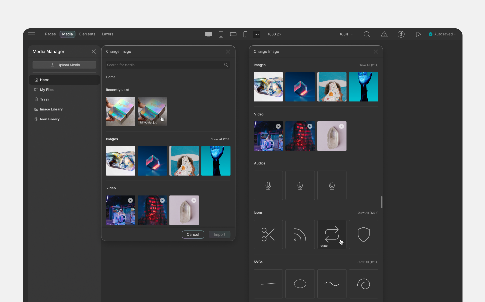Select blue hand image in left dialog
485x302 pixels.
[216, 161]
